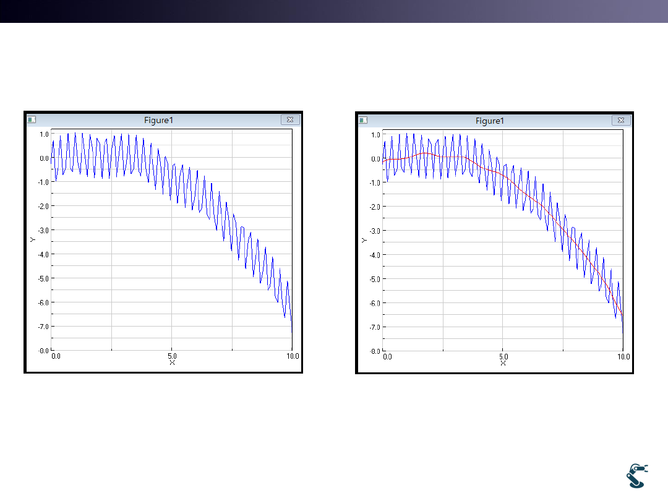This screenshot has width=668, height=501.
Task: Click the robot arm logo icon
Action: pyautogui.click(x=636, y=476)
